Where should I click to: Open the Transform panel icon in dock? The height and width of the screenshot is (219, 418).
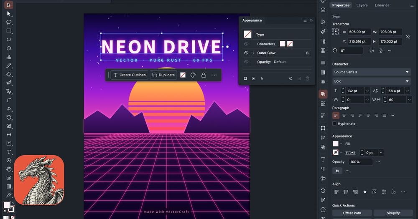pos(323,128)
